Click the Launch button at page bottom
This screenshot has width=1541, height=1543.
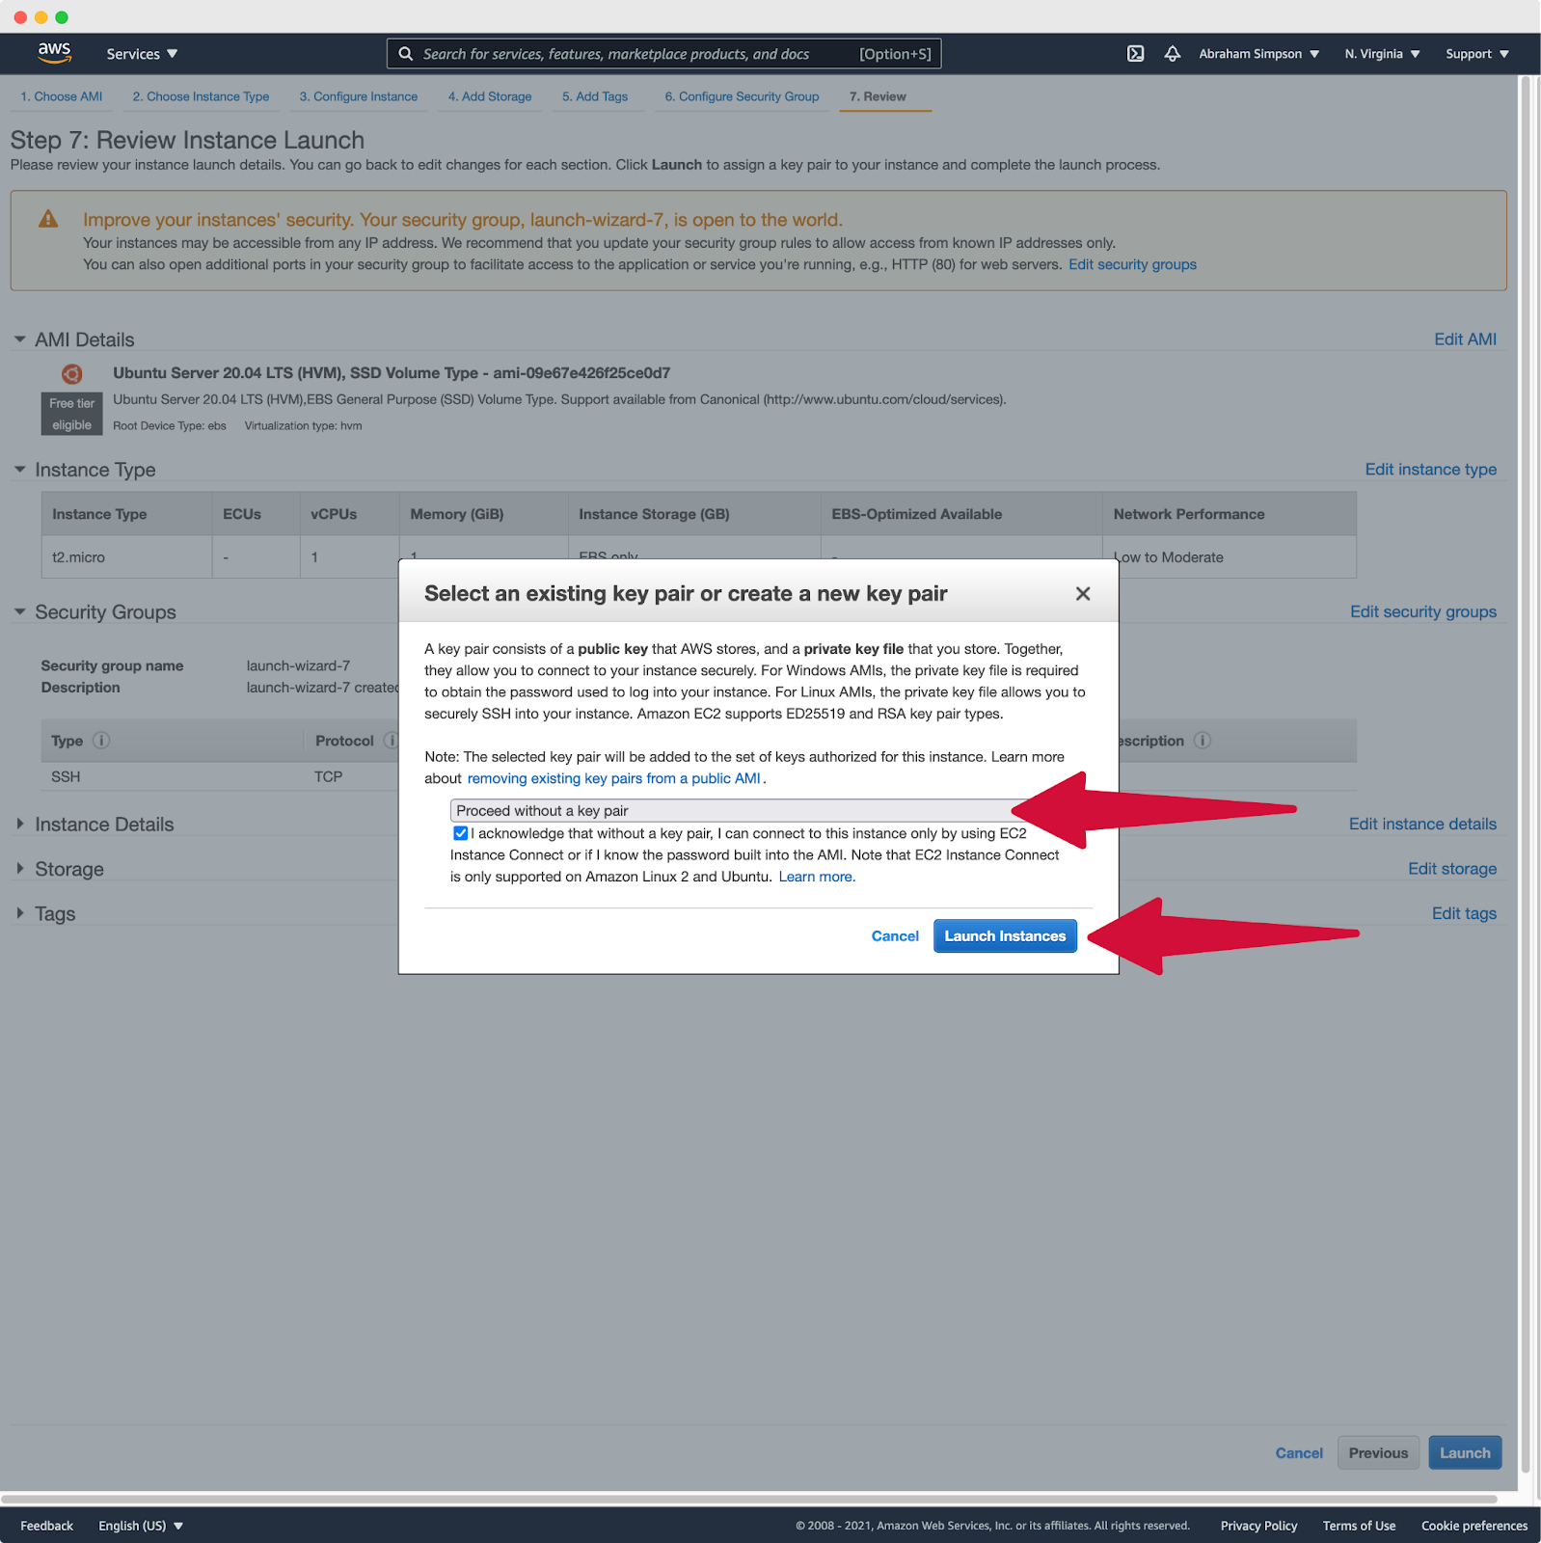1465,1453
